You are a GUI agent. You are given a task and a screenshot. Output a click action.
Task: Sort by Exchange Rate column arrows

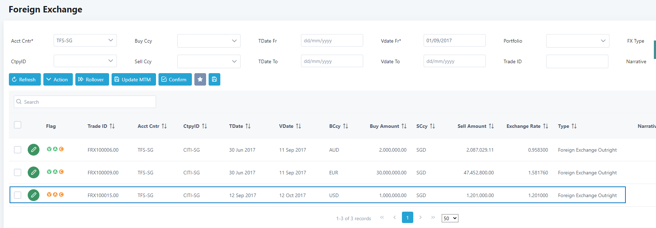pos(545,126)
